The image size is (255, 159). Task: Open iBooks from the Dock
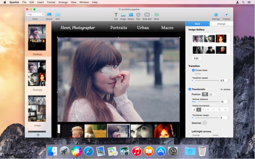(x=149, y=151)
